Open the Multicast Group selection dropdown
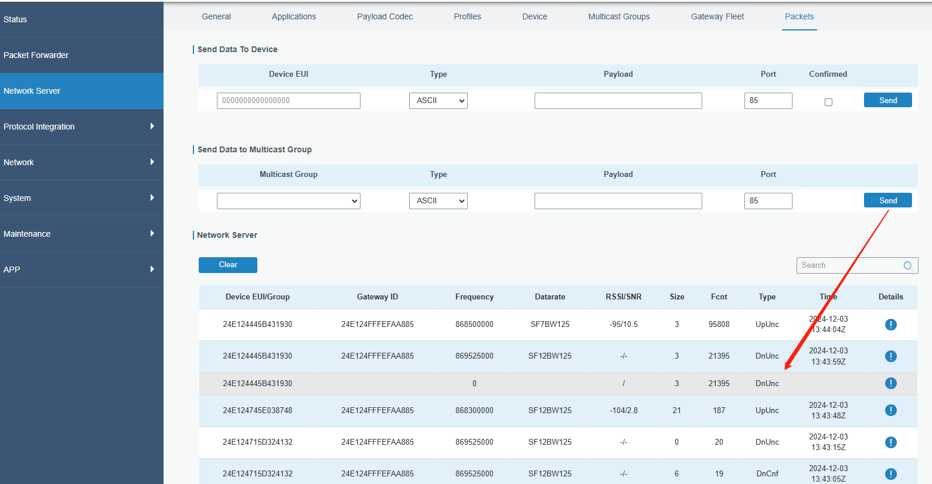This screenshot has height=484, width=932. pos(288,201)
